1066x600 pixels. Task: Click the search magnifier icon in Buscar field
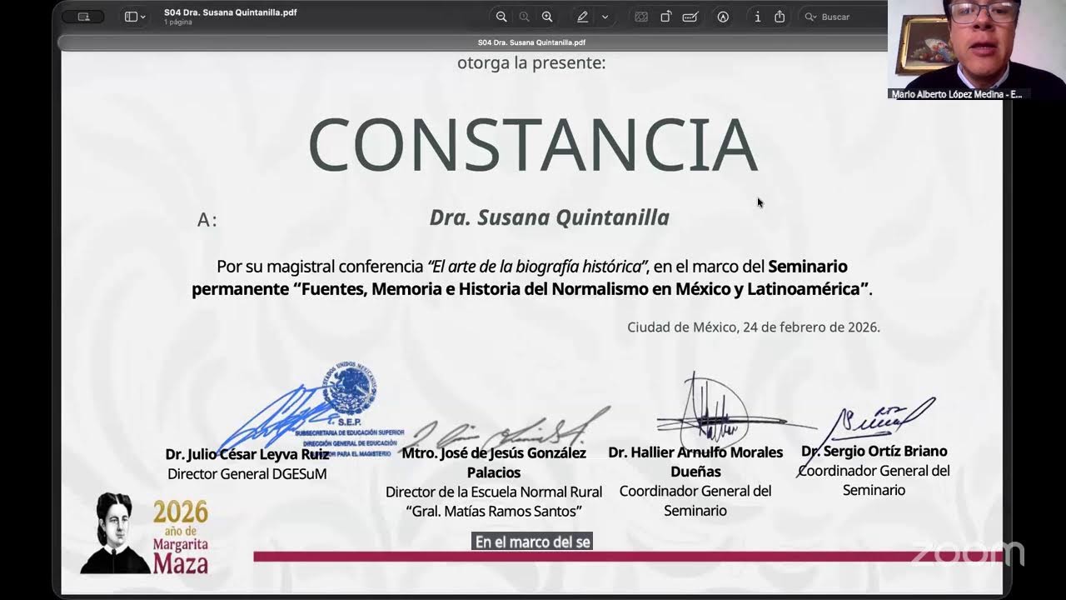[809, 17]
